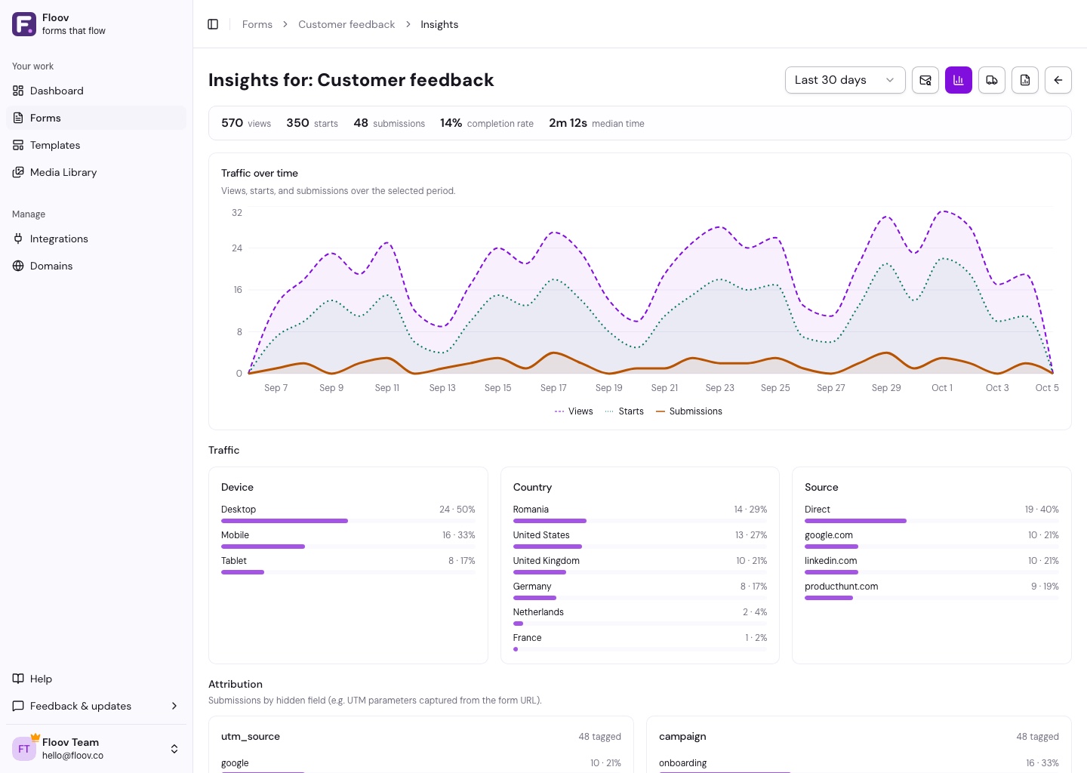This screenshot has width=1087, height=773.
Task: Click the Insights breadcrumb item
Action: [439, 24]
